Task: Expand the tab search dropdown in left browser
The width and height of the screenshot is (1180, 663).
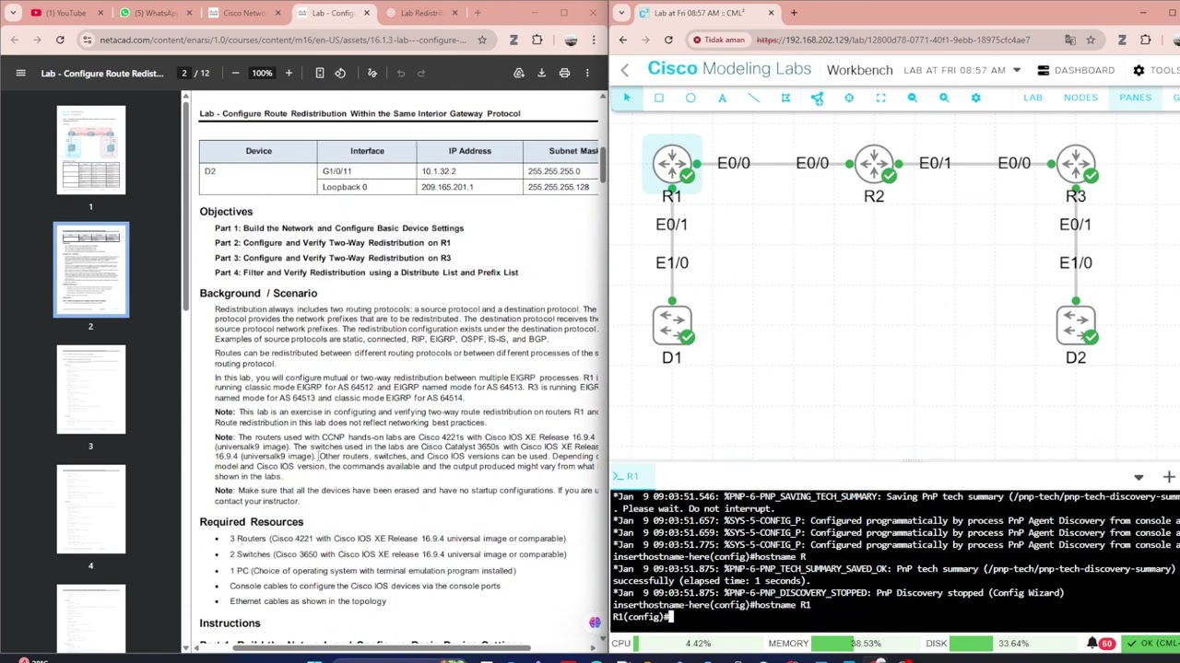Action: pyautogui.click(x=13, y=13)
